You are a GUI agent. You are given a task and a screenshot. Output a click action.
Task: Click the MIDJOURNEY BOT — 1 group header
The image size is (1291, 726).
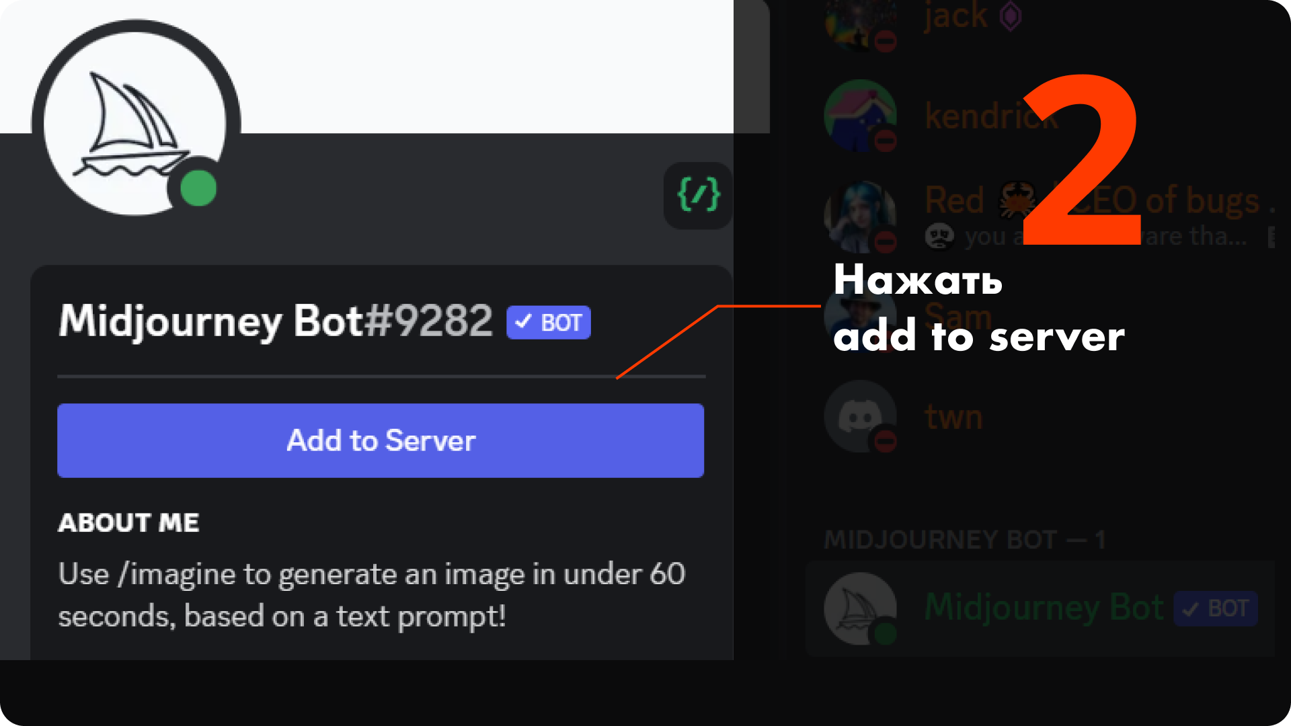(x=964, y=539)
